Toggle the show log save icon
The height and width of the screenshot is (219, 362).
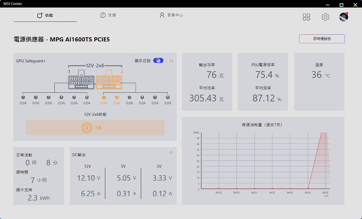point(158,61)
